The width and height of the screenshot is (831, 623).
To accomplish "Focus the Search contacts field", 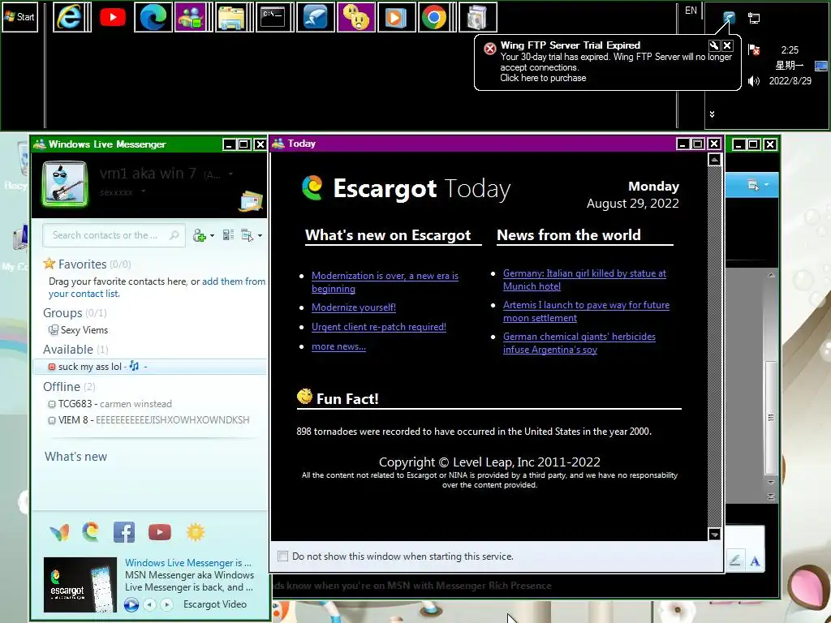I will coord(114,235).
